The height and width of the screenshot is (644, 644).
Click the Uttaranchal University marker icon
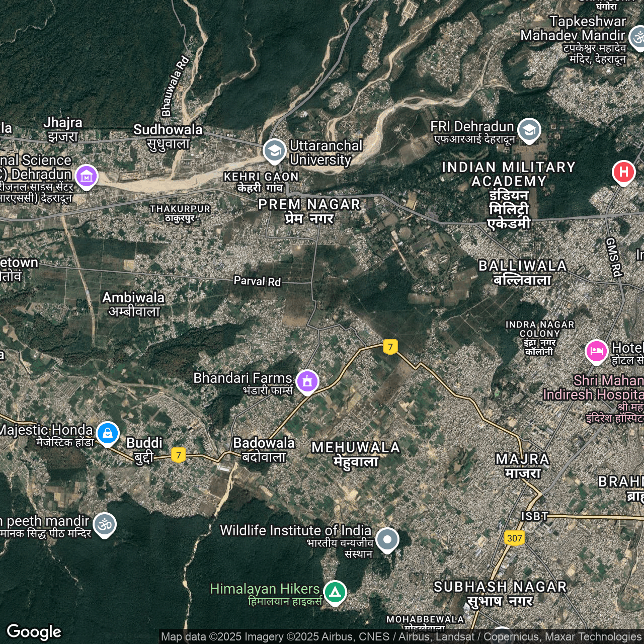click(x=274, y=150)
